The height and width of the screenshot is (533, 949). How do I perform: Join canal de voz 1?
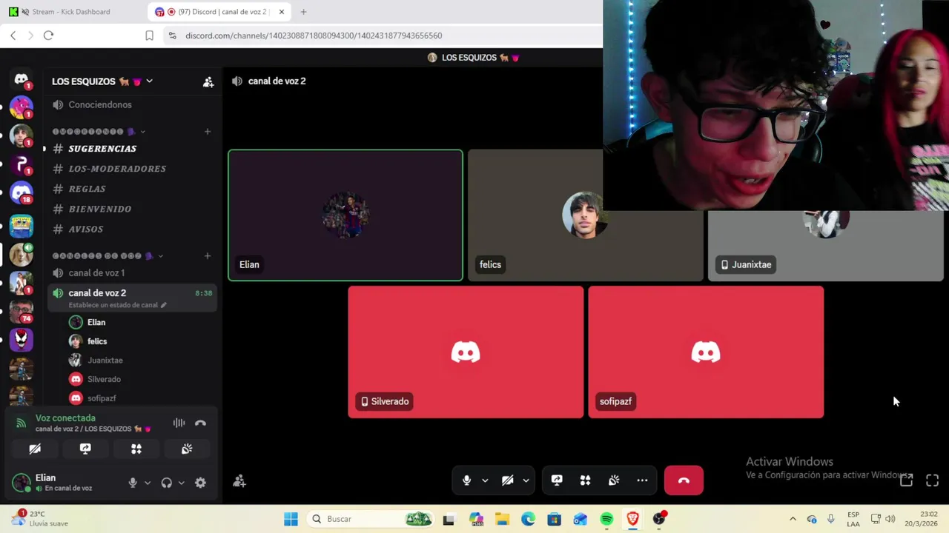coord(96,273)
